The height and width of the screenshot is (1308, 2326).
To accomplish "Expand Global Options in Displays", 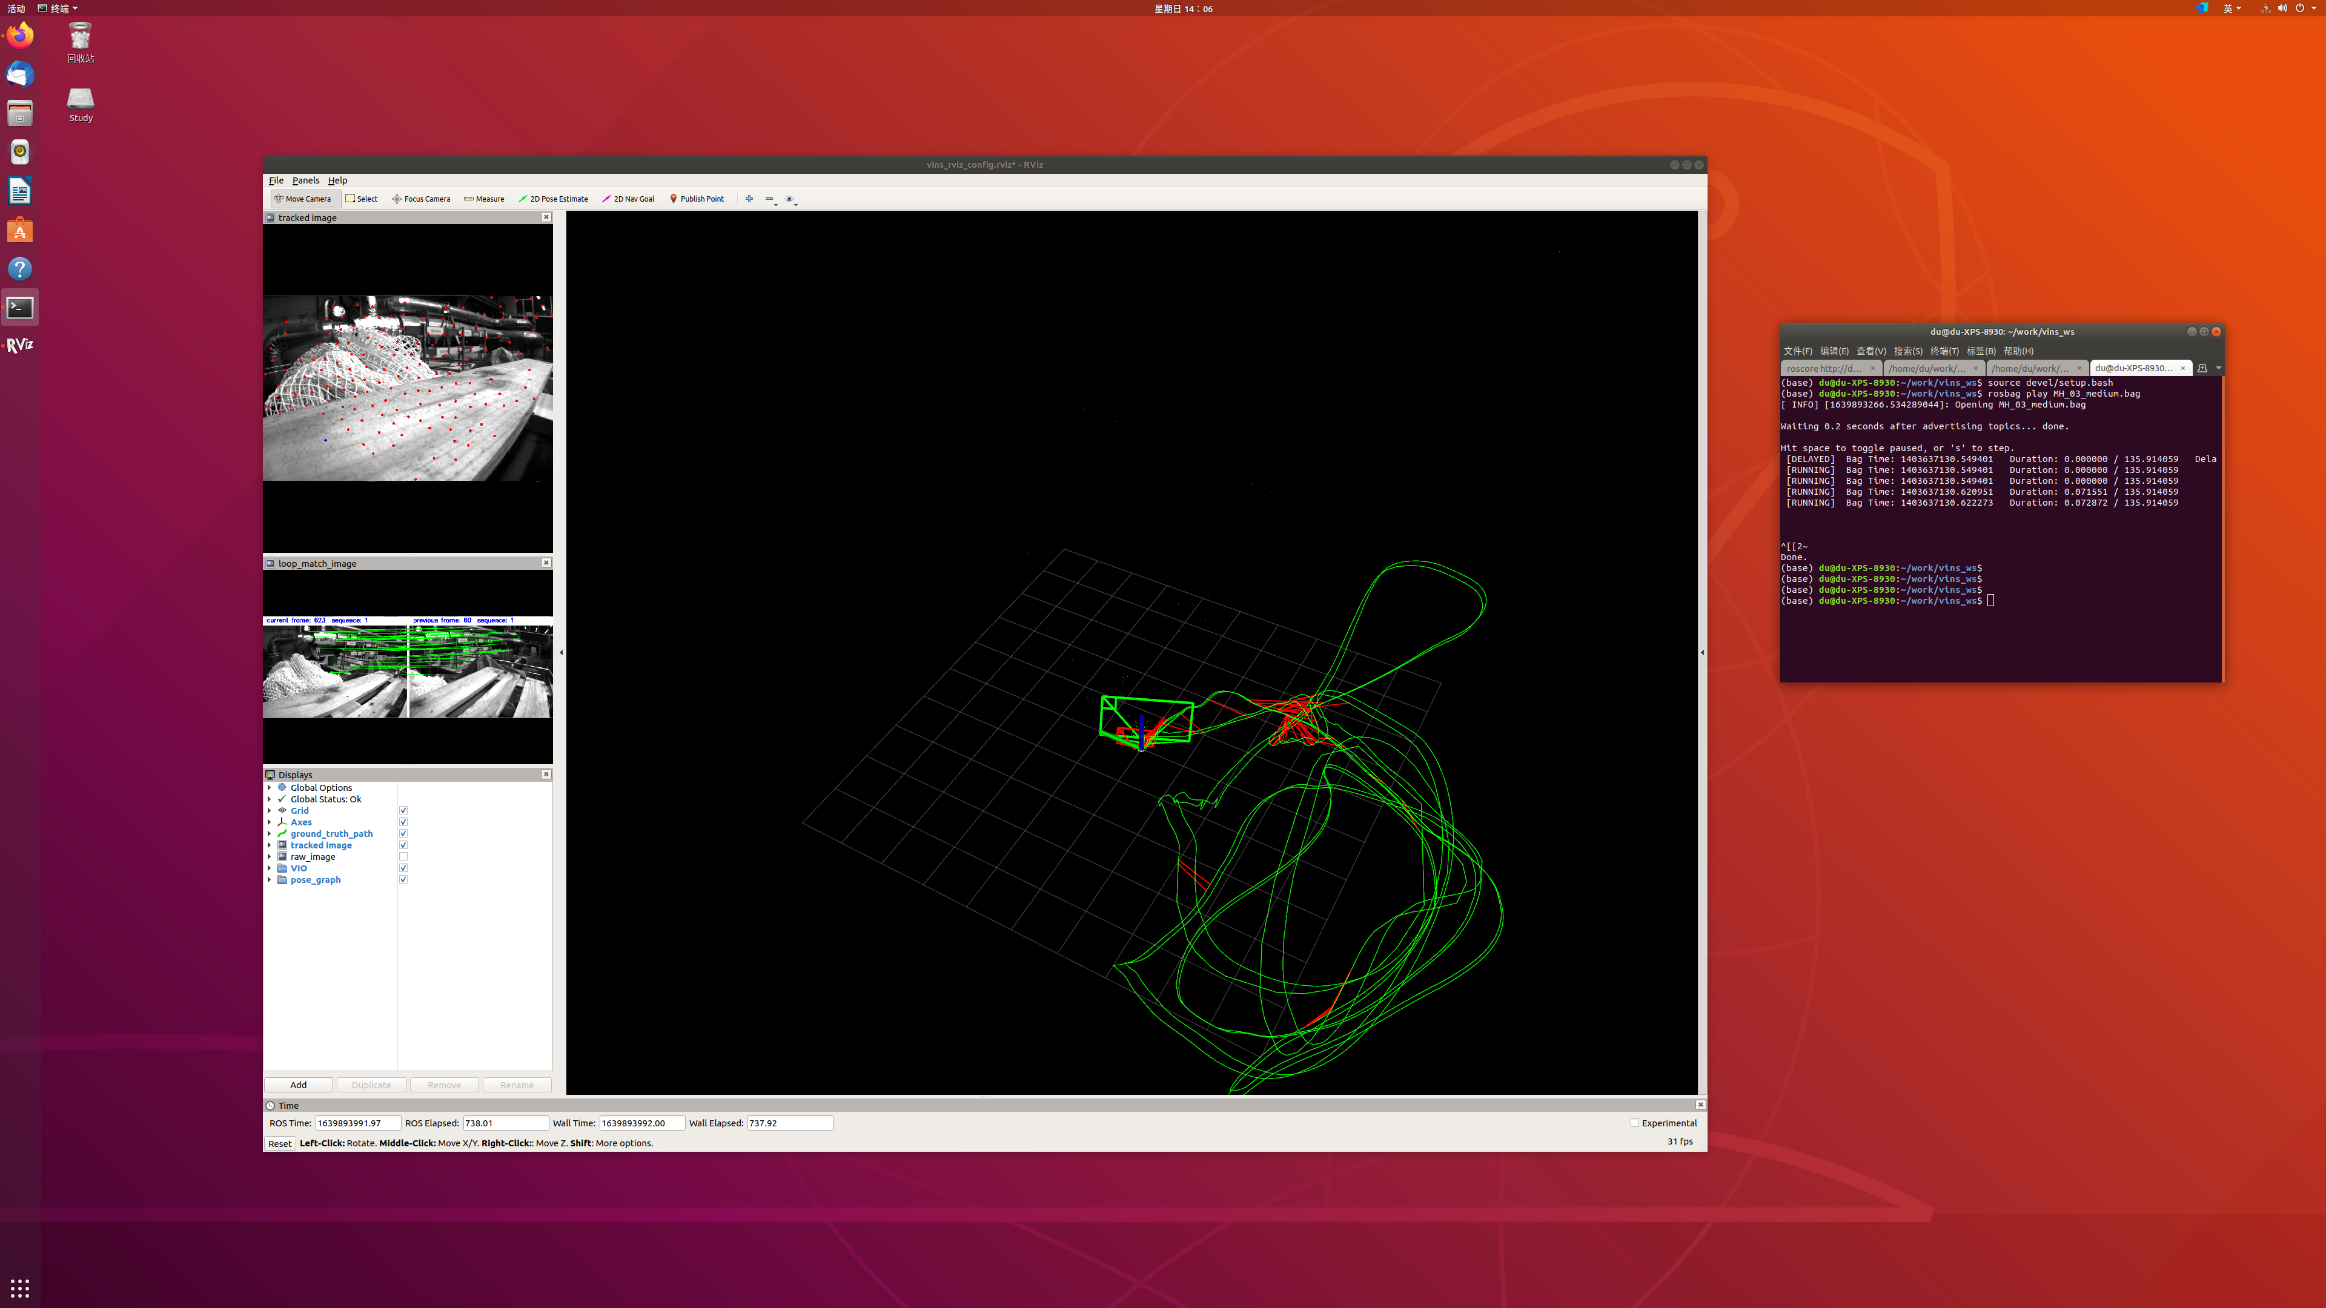I will (x=269, y=788).
